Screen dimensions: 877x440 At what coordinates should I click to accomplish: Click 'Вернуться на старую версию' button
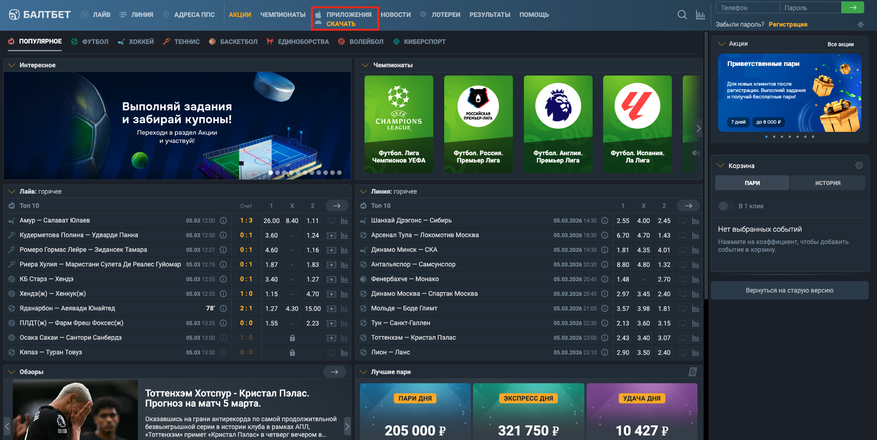789,290
